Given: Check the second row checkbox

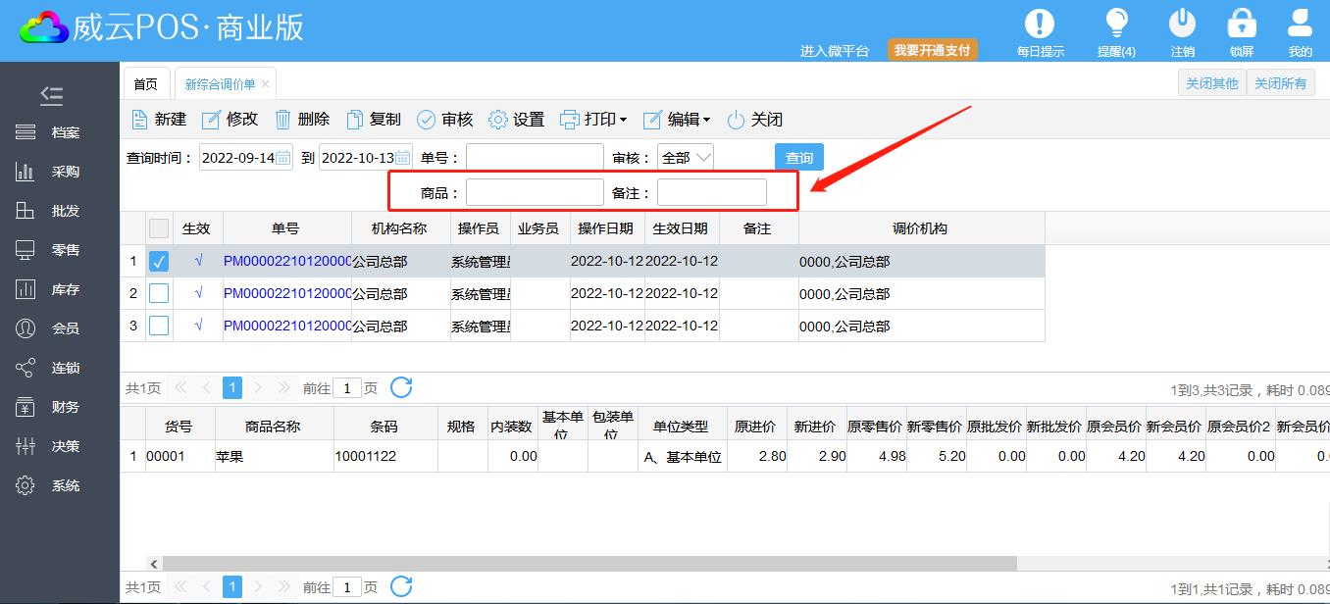Looking at the screenshot, I should (x=159, y=293).
